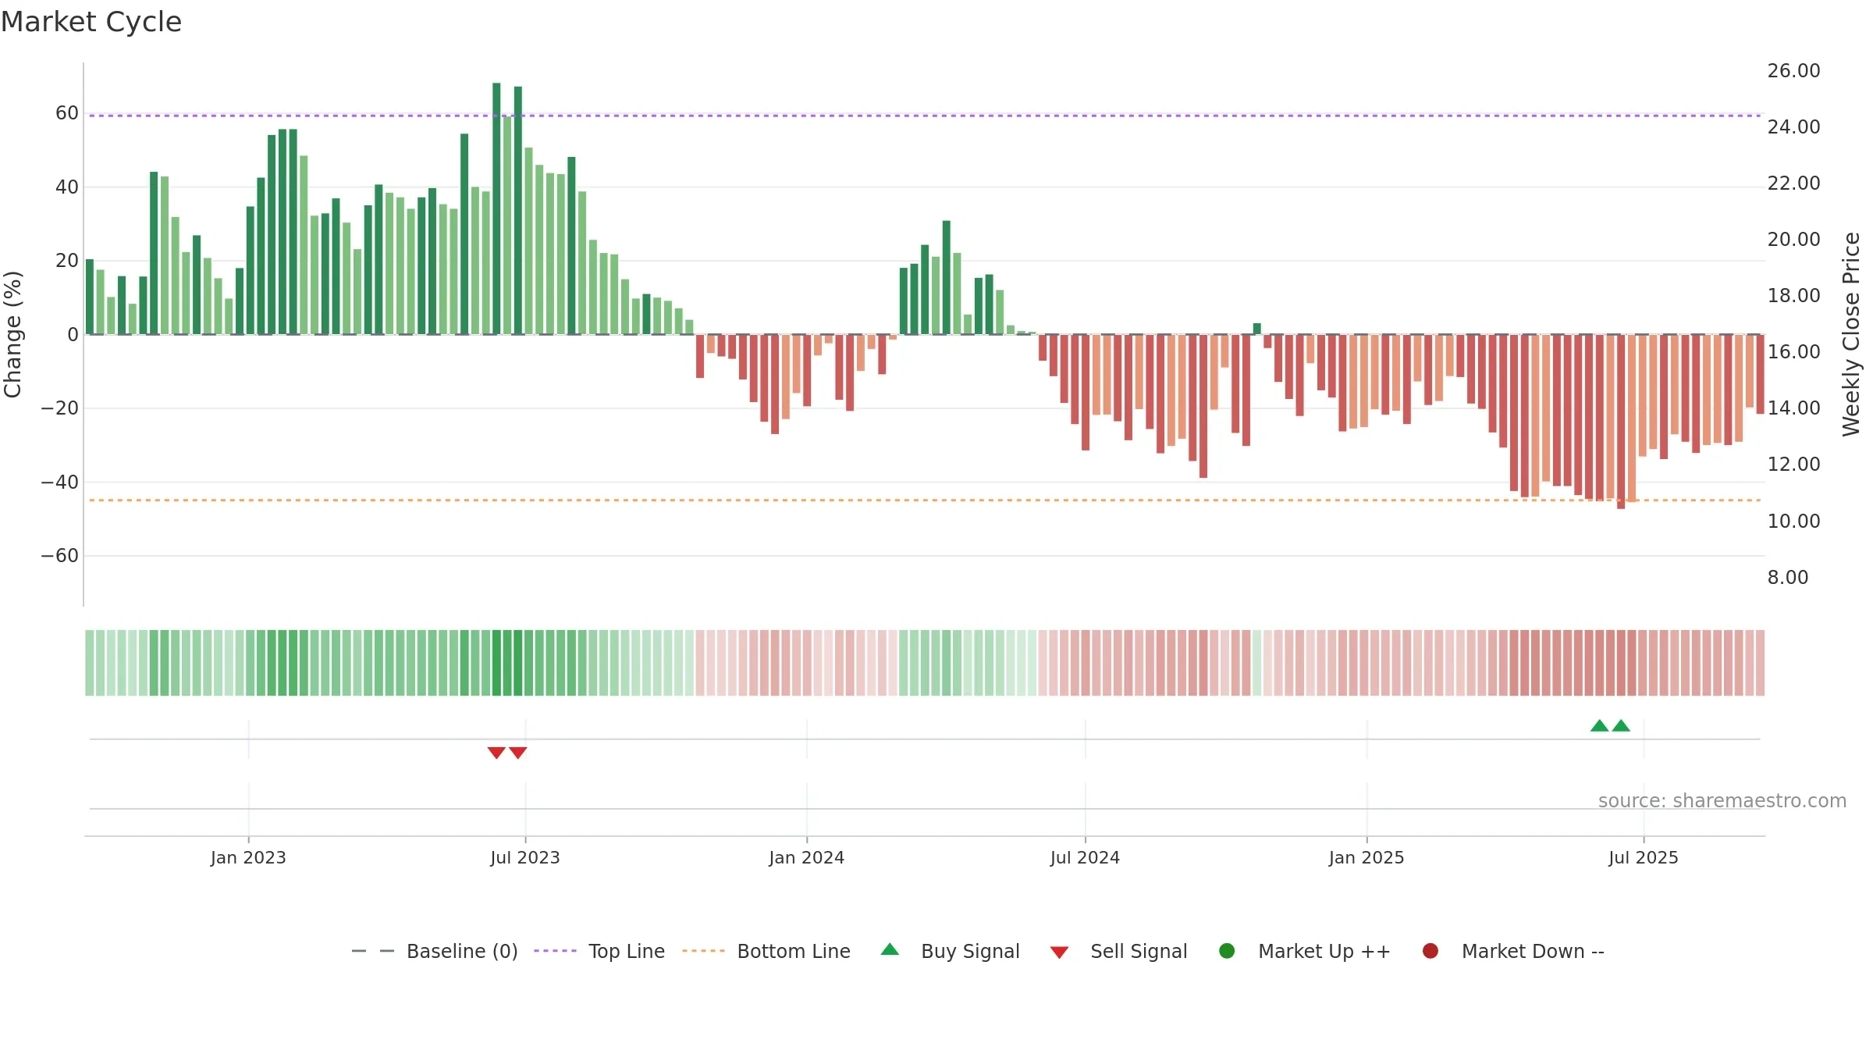Click the Change (%) axis title
This screenshot has width=1873, height=1054.
click(x=12, y=334)
